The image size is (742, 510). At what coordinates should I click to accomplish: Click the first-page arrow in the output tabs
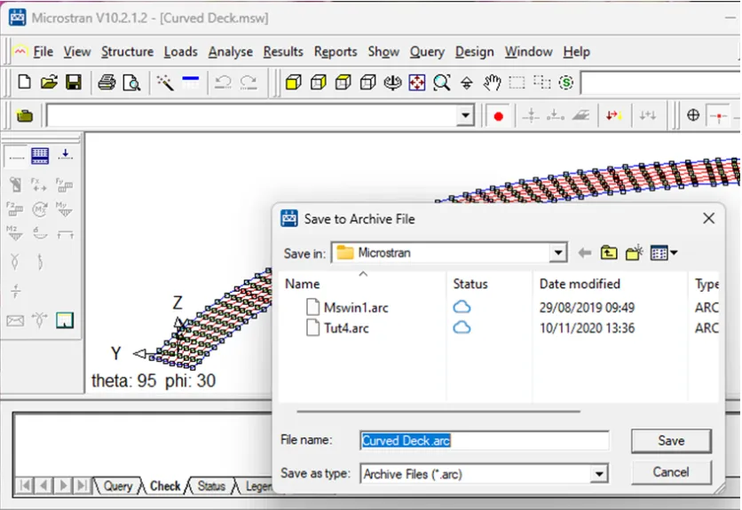25,486
